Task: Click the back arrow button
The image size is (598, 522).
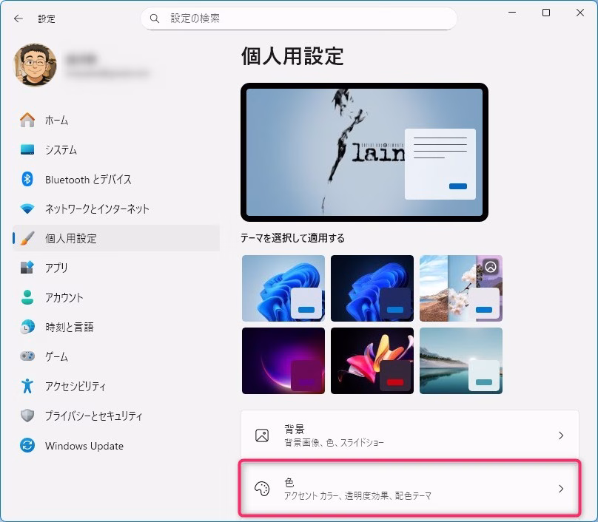Action: tap(19, 18)
